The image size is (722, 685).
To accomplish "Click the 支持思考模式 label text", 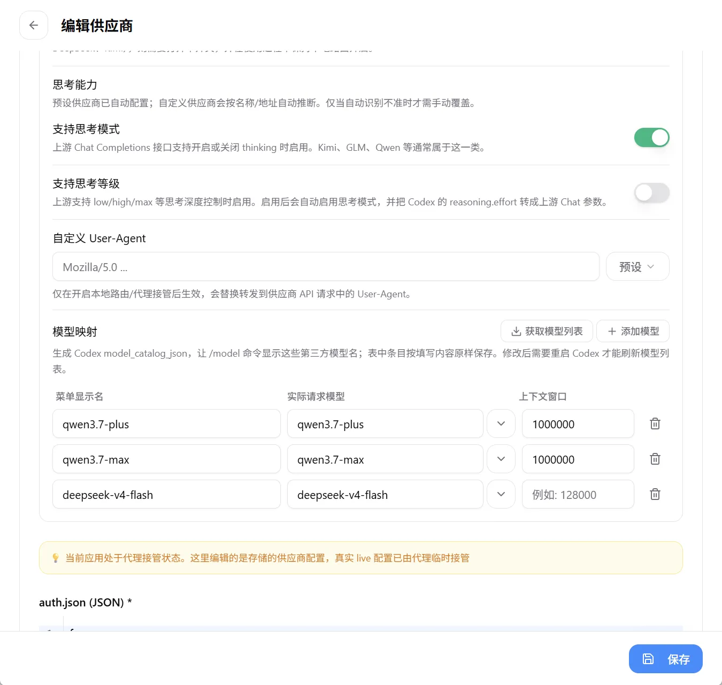I will coord(86,129).
